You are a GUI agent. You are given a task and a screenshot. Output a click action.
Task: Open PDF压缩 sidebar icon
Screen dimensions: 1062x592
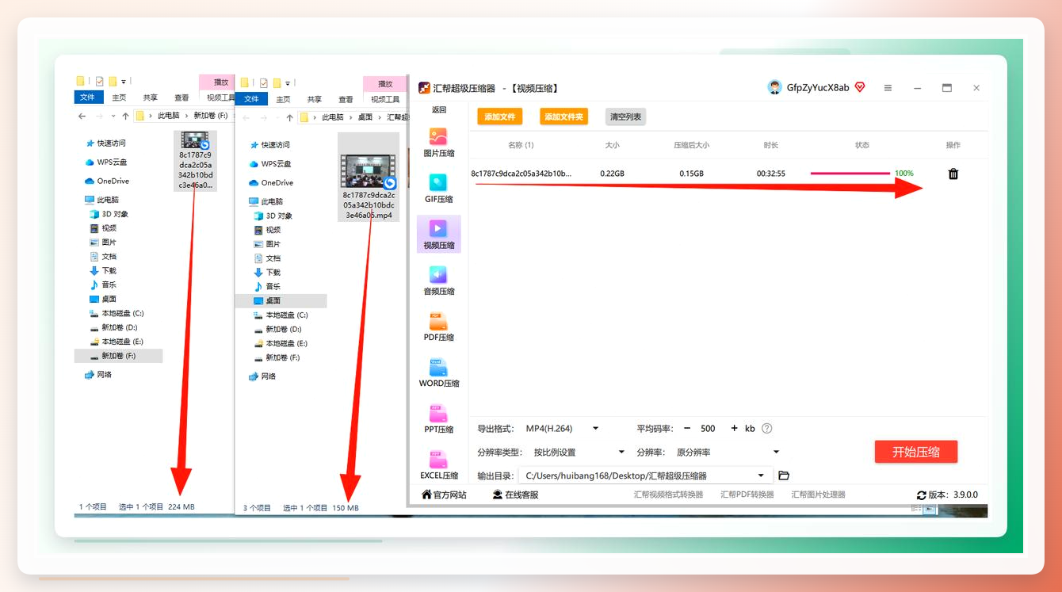pos(438,327)
